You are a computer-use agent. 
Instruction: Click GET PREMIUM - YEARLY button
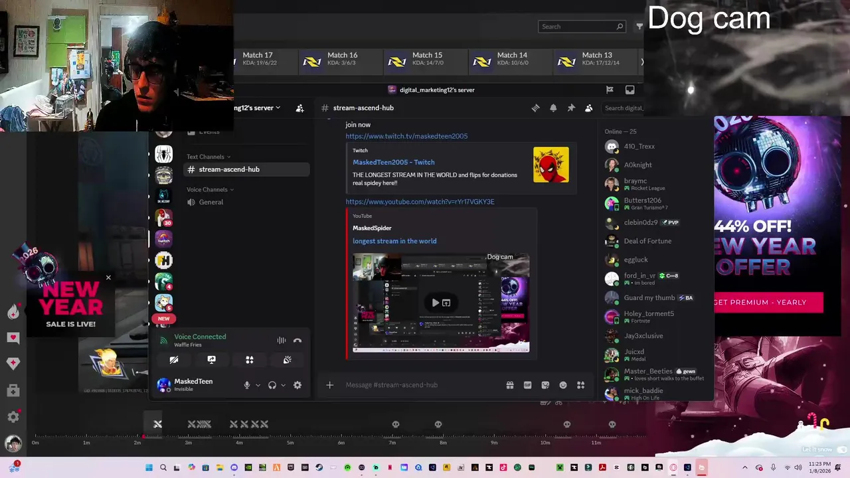pos(768,302)
